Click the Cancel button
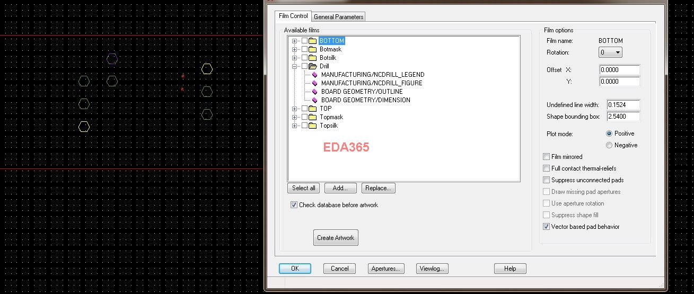Viewport: 694px width, 294px height. click(x=340, y=269)
